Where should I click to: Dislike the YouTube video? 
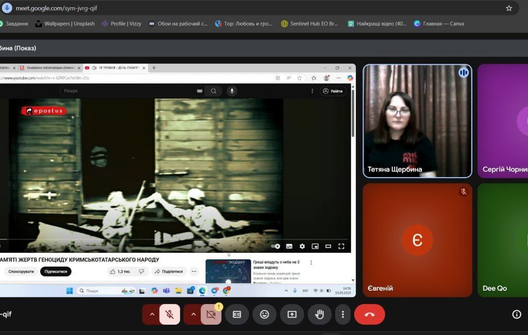click(141, 272)
